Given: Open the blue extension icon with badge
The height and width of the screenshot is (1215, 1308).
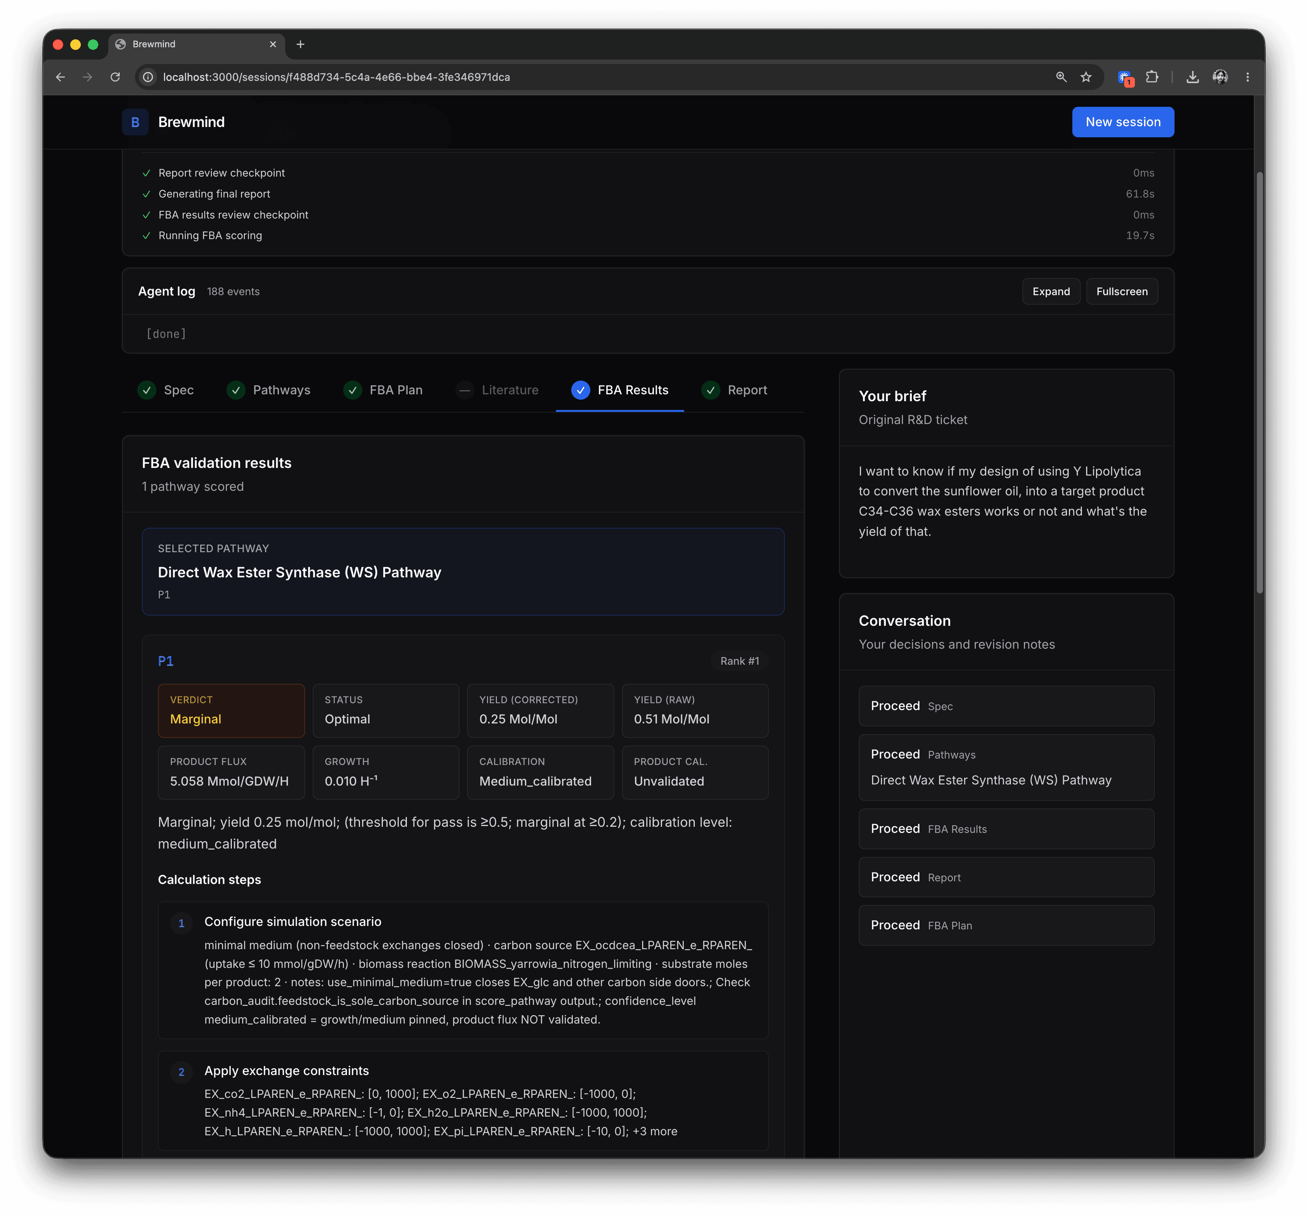Looking at the screenshot, I should 1125,77.
